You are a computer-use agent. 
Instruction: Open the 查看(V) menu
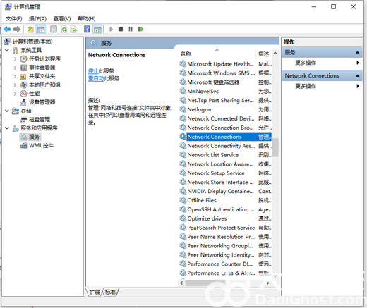62,18
